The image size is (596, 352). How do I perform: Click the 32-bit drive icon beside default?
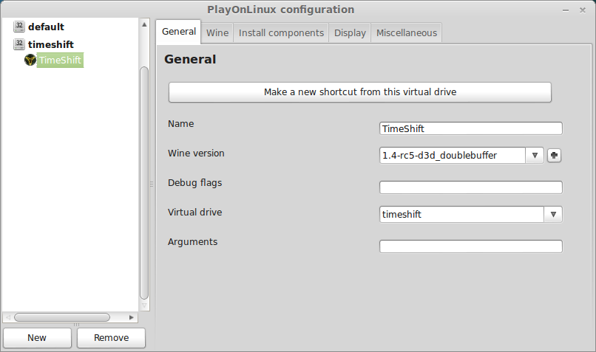(19, 27)
